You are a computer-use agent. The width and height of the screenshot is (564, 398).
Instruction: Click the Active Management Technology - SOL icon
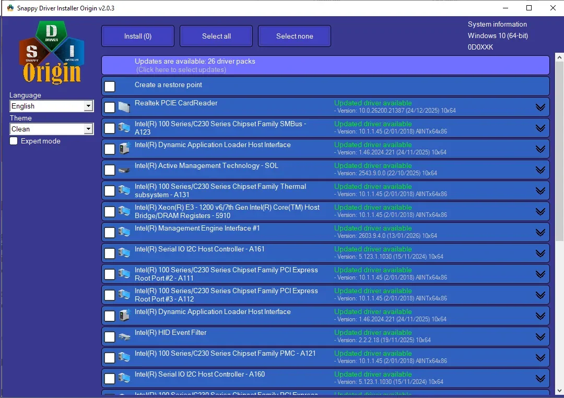point(124,170)
